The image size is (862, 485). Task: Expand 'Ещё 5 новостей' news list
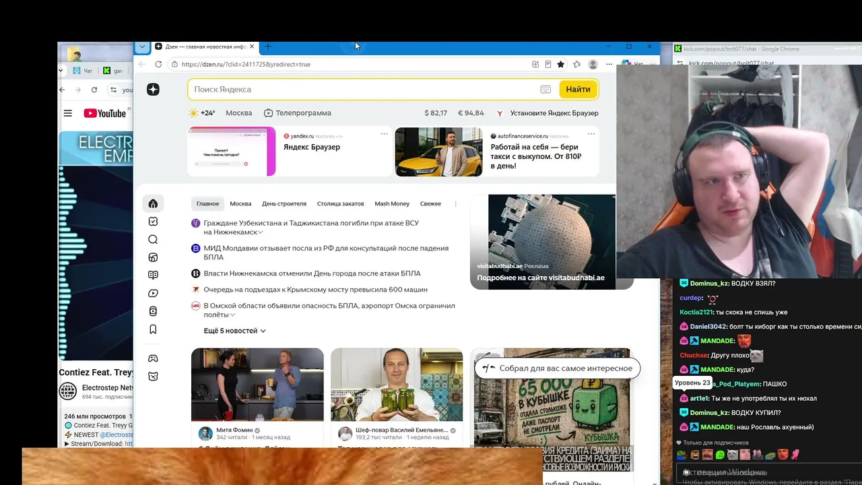click(x=234, y=331)
